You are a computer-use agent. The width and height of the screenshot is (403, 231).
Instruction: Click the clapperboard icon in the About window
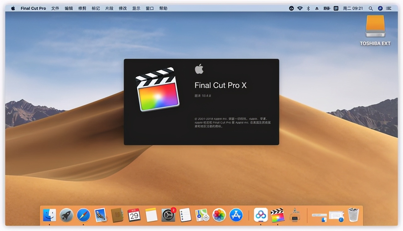pyautogui.click(x=157, y=90)
